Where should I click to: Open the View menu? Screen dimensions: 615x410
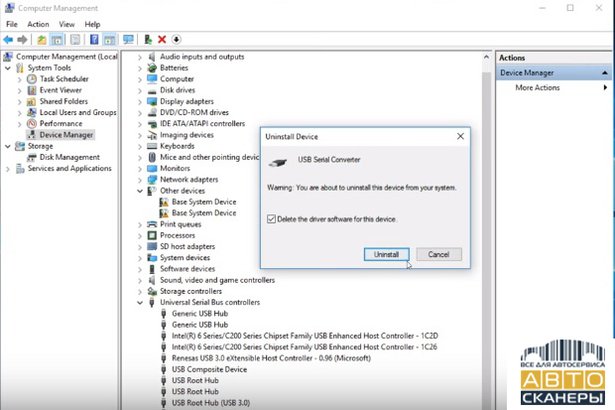[x=66, y=24]
